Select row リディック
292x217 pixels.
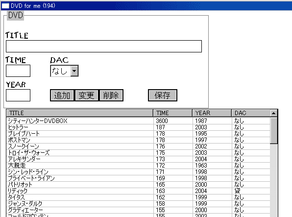click(x=138, y=191)
